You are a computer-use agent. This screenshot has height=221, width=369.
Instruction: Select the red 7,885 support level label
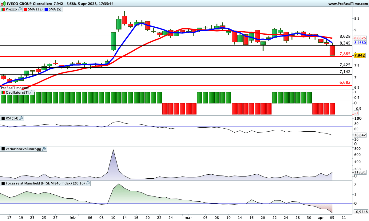345,54
